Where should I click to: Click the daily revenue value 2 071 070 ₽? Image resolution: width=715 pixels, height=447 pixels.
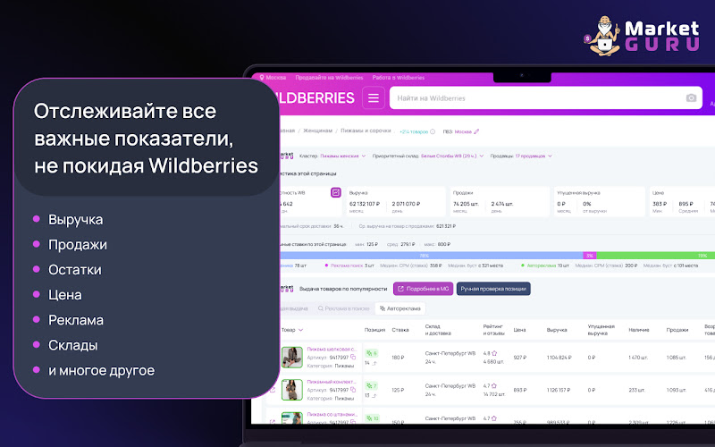coord(406,204)
